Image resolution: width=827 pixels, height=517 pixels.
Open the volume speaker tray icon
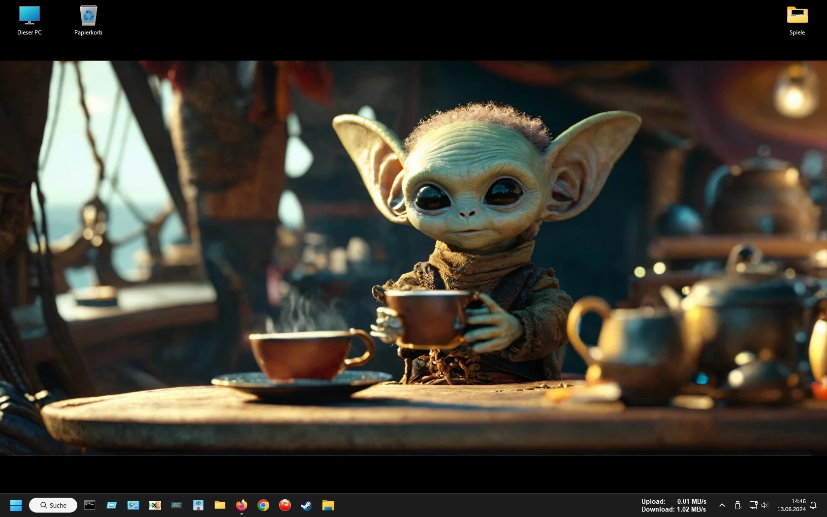(764, 505)
